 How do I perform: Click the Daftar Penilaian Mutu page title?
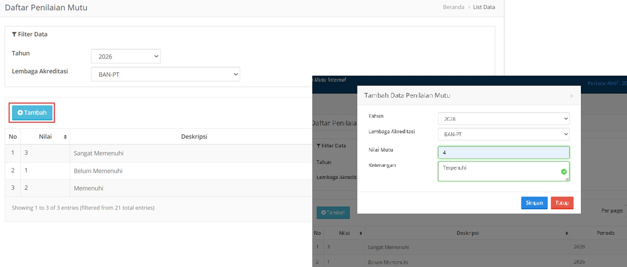tap(46, 8)
